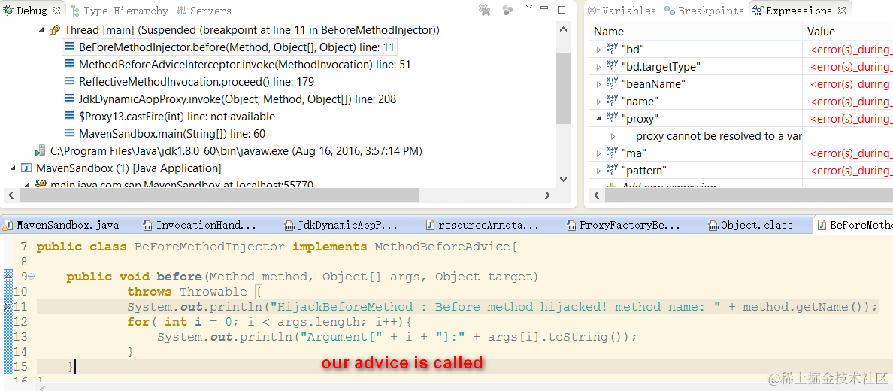Switch to InvocationHand... editor tab
This screenshot has width=893, height=391.
(x=200, y=225)
